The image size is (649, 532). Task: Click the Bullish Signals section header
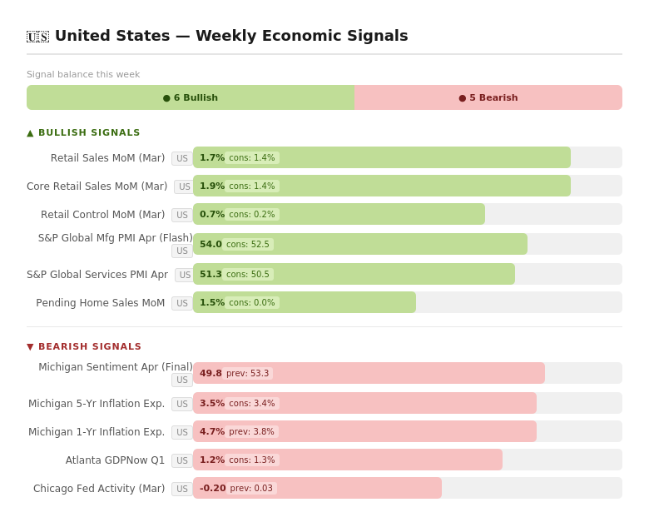coord(83,132)
